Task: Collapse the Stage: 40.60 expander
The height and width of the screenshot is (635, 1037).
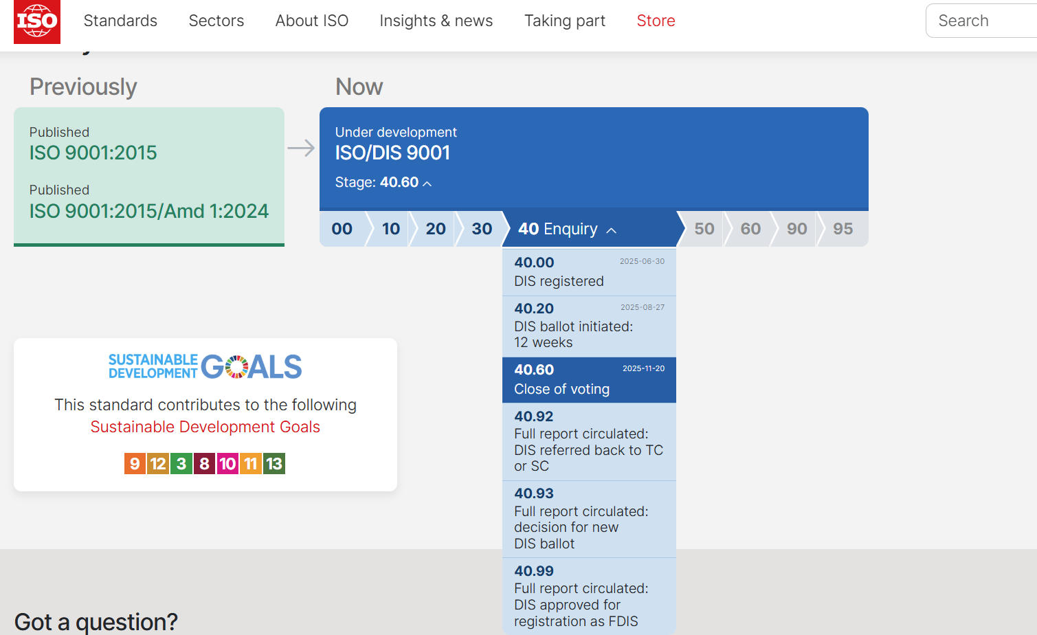Action: pos(383,183)
